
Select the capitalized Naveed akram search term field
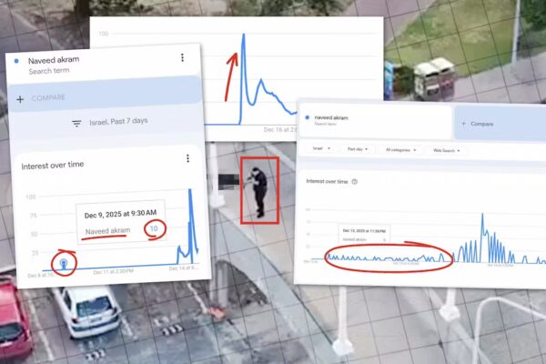coord(55,64)
